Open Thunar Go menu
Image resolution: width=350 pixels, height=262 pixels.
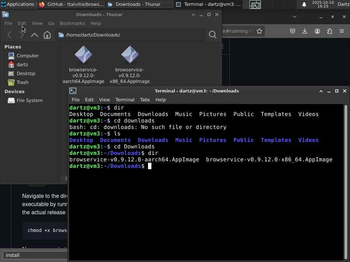(51, 24)
